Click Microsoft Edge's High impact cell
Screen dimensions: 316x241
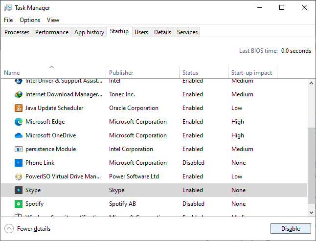tap(238, 122)
